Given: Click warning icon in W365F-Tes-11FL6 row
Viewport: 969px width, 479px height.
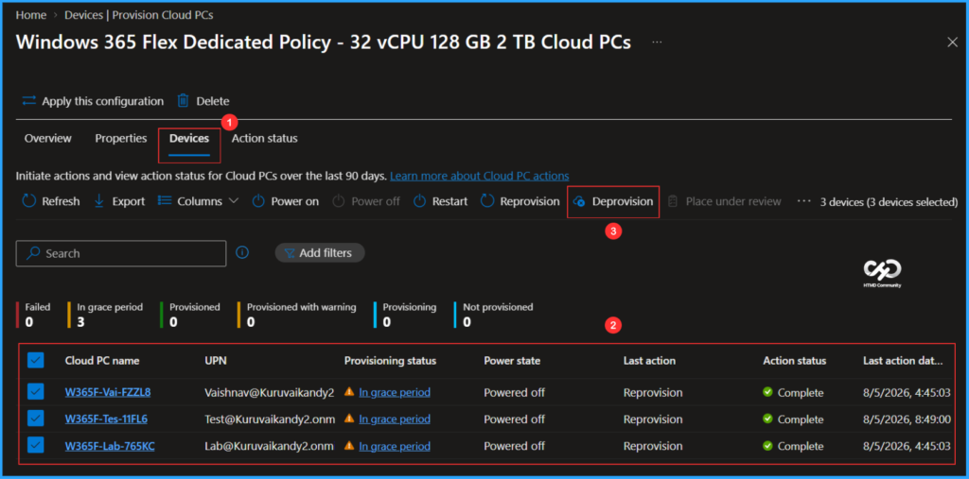Looking at the screenshot, I should [349, 419].
